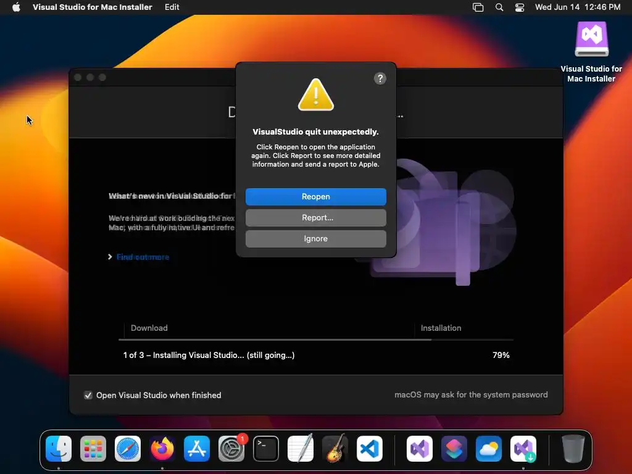Image resolution: width=632 pixels, height=474 pixels.
Task: Click macOS may ask for system password note
Action: click(x=471, y=395)
